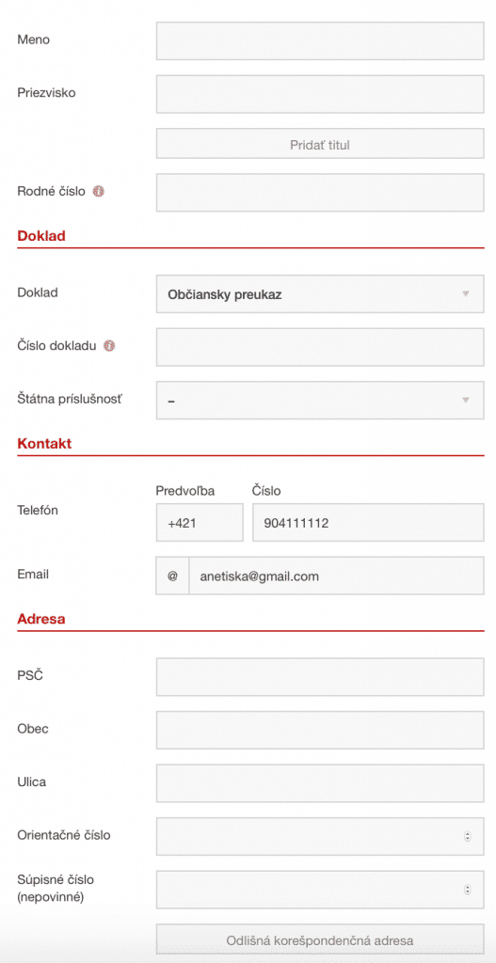Image resolution: width=496 pixels, height=963 pixels.
Task: Open the Doklad dropdown showing Občiansky preukaz
Action: click(x=320, y=294)
